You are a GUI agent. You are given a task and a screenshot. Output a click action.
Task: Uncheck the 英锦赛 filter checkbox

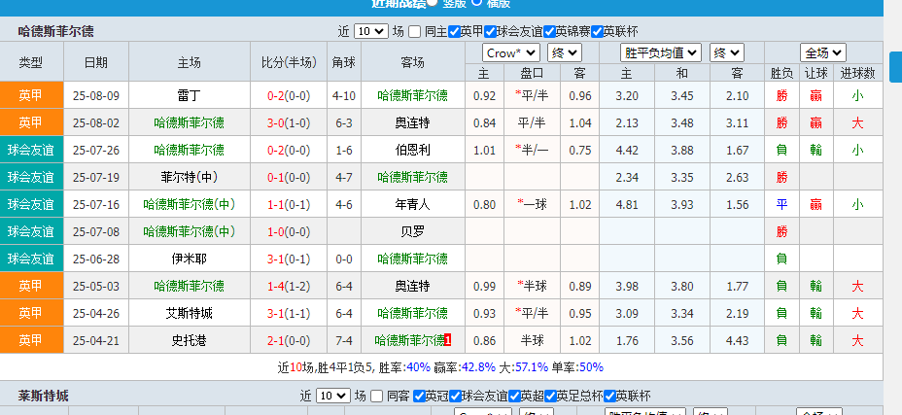(x=549, y=31)
